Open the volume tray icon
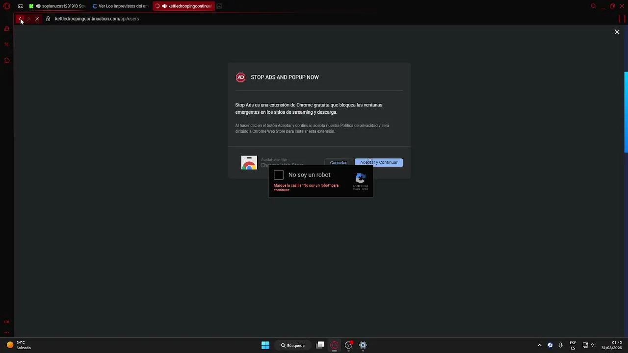Viewport: 628px width, 353px height. 593,345
